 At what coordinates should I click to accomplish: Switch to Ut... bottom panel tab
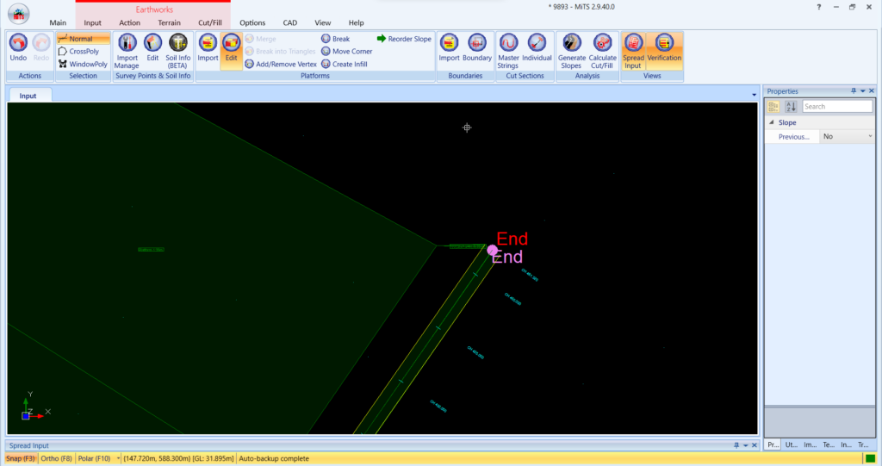(792, 444)
